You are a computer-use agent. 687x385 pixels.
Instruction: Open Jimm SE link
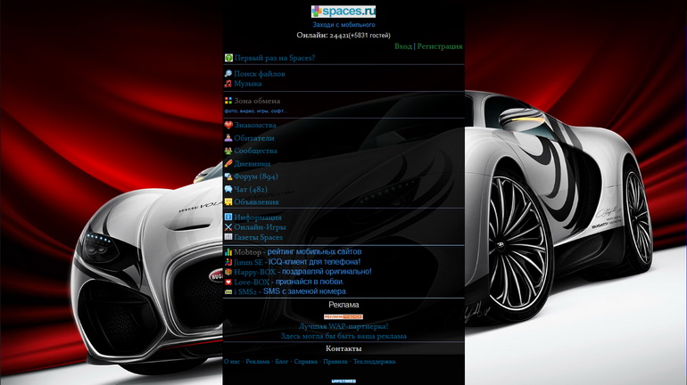248,262
